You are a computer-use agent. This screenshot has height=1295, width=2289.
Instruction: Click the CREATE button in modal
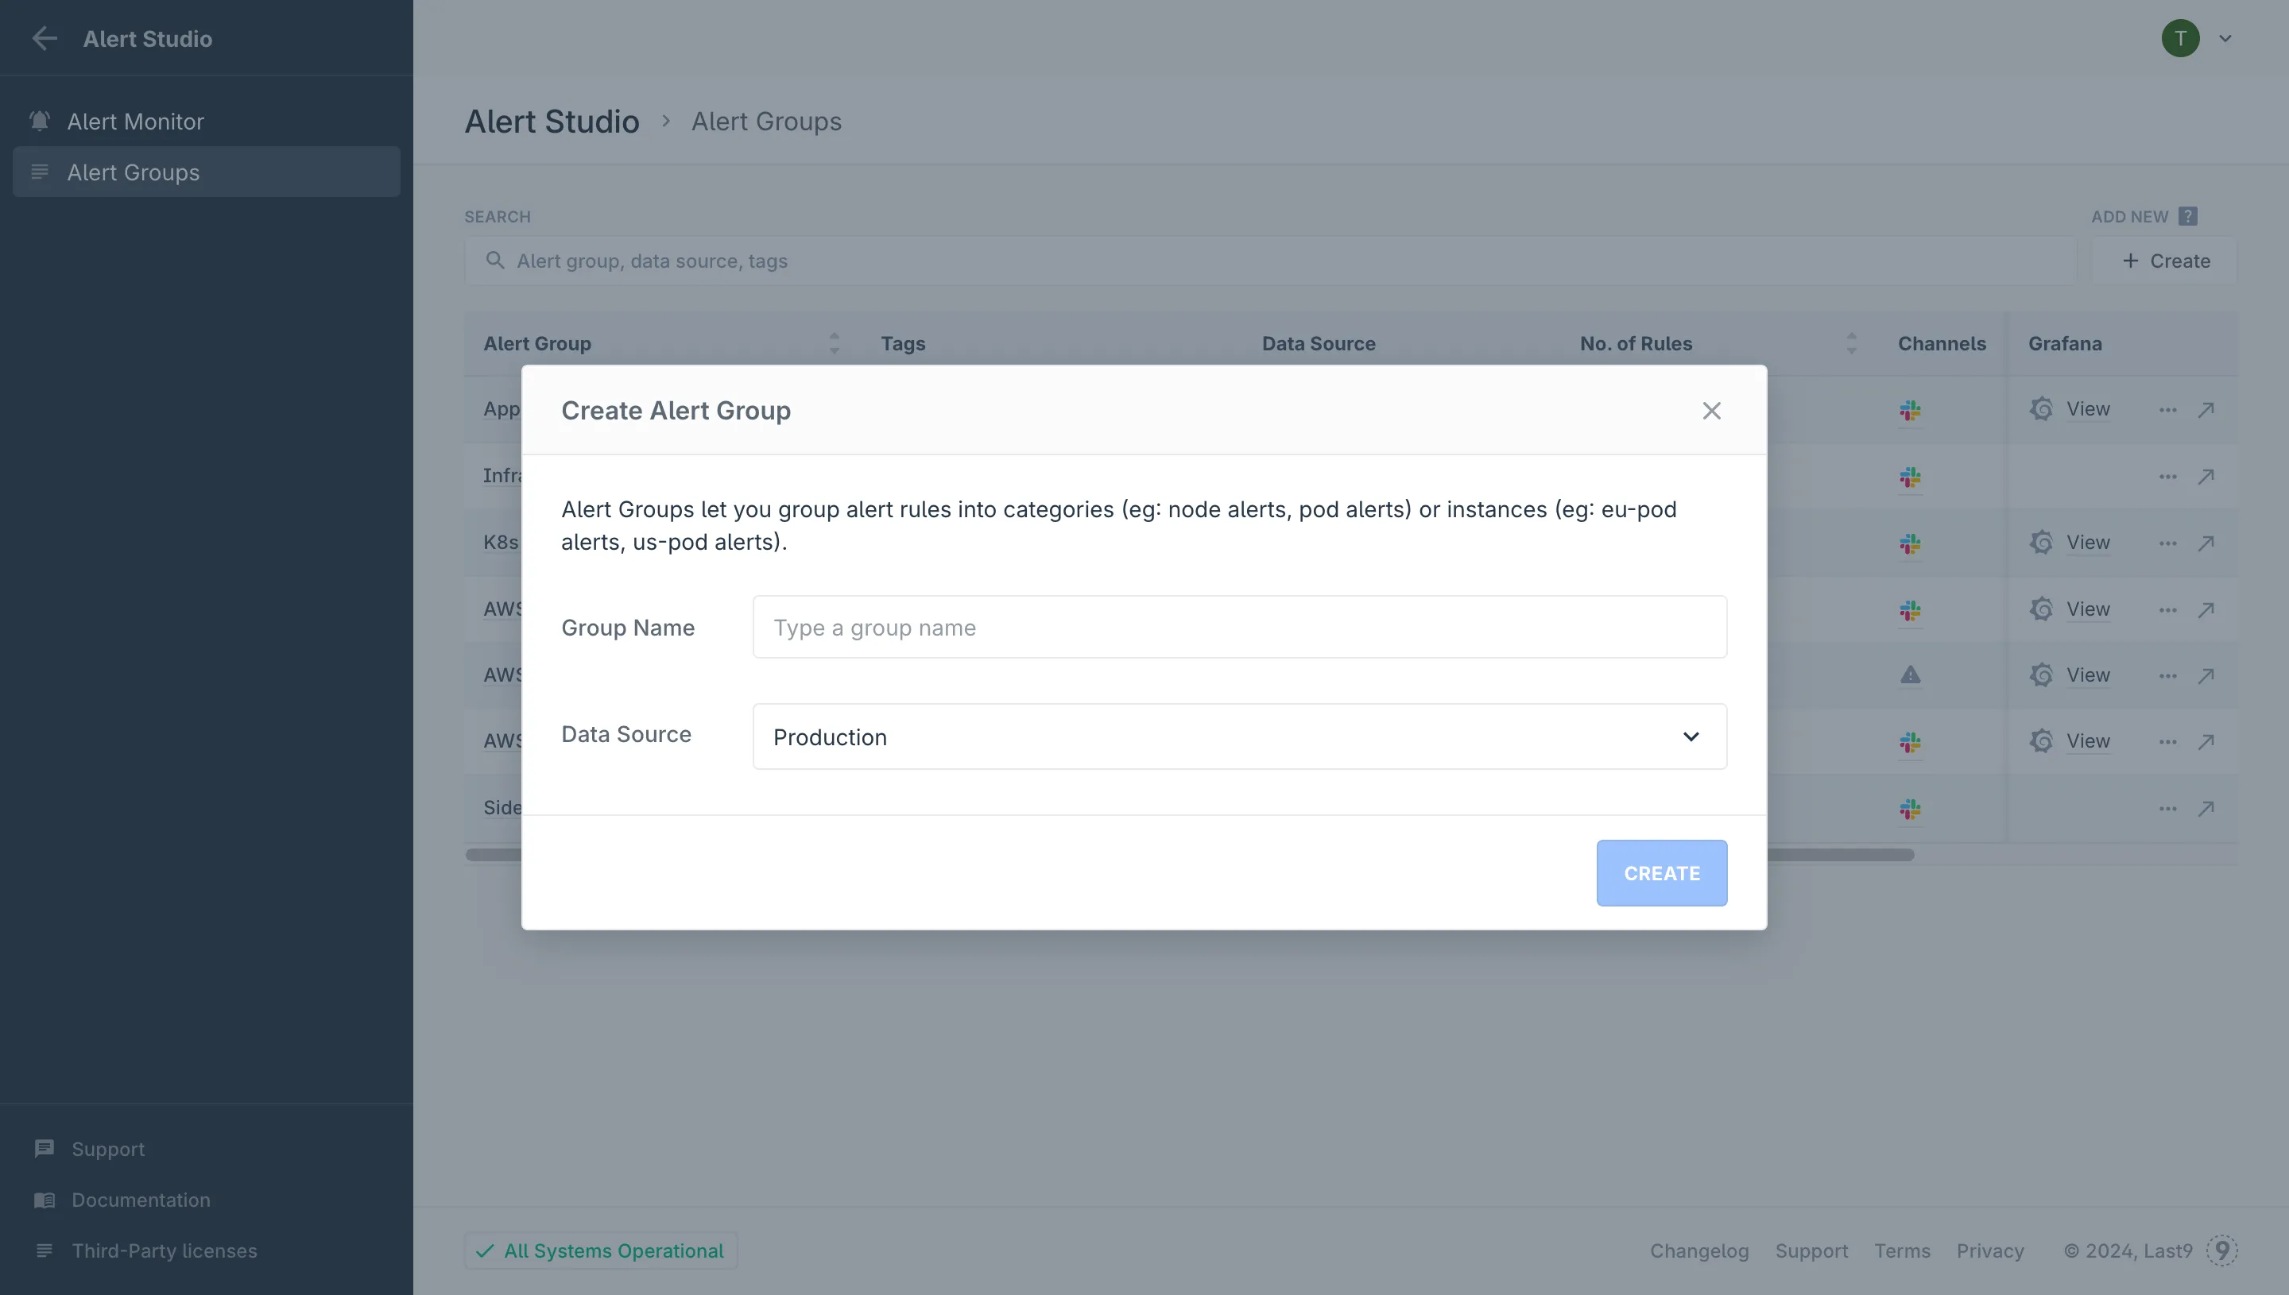click(1662, 872)
